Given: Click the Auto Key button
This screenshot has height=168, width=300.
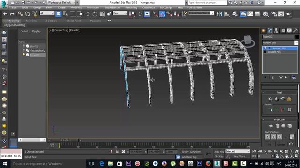Looking at the screenshot, I should [x=219, y=152].
